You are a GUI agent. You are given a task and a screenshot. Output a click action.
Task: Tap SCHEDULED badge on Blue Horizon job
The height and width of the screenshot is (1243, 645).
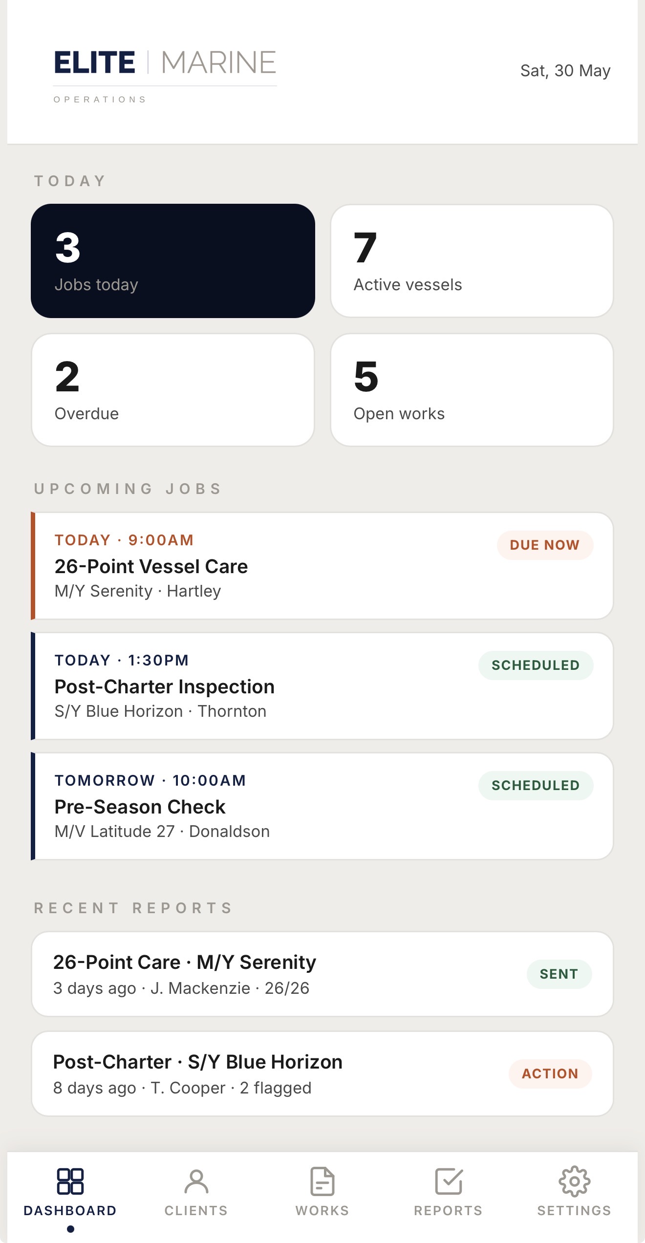coord(536,665)
